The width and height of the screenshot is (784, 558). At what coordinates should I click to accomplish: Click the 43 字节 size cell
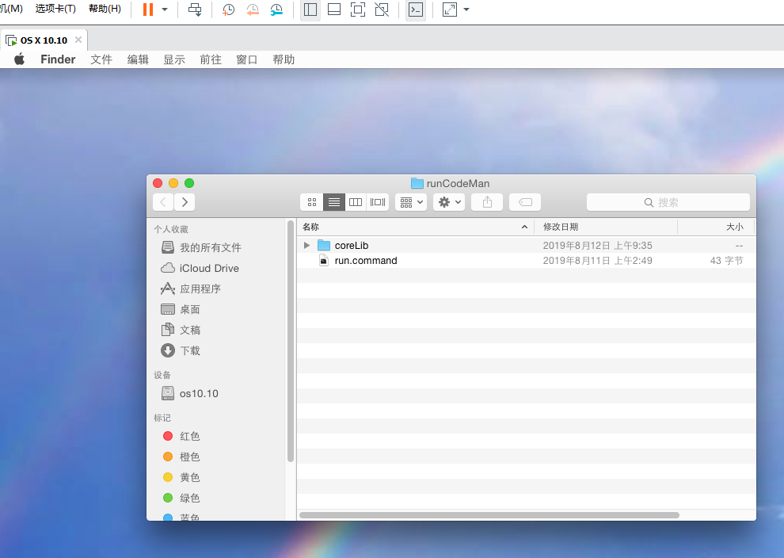click(x=726, y=260)
